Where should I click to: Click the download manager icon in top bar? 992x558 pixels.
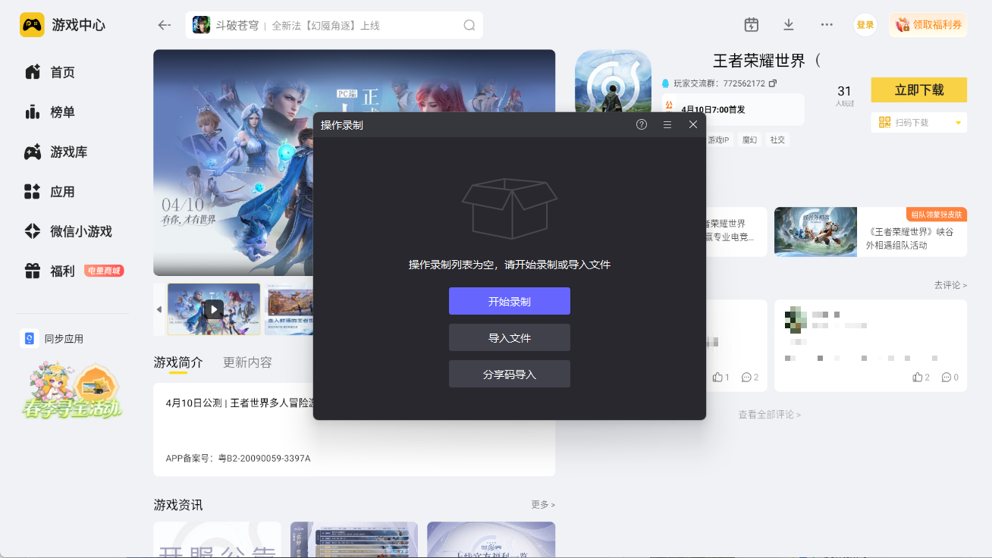click(x=789, y=24)
